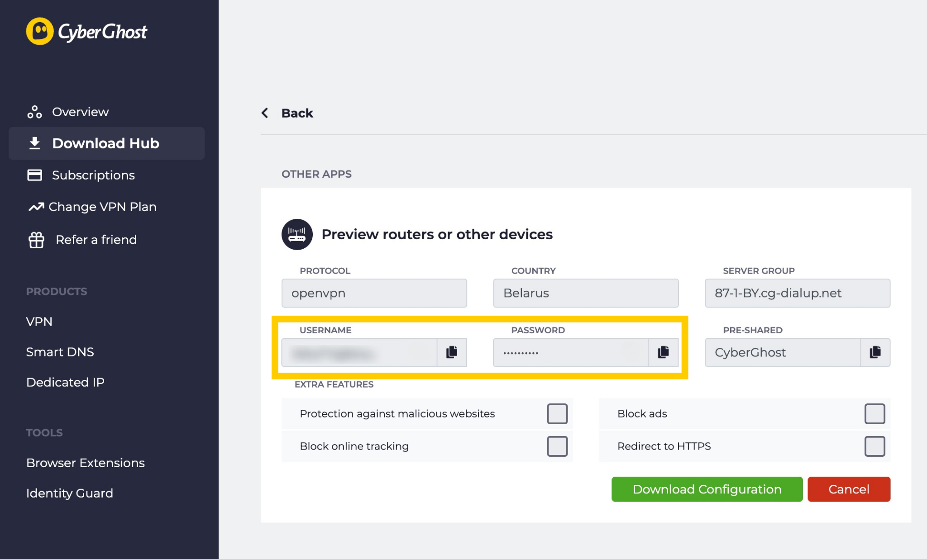Click the OTHER APPS section label
927x559 pixels.
pyautogui.click(x=316, y=174)
